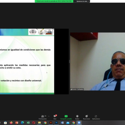This screenshot has width=125, height=125.
Task: Open the Aplicaciones panel
Action: point(96,117)
